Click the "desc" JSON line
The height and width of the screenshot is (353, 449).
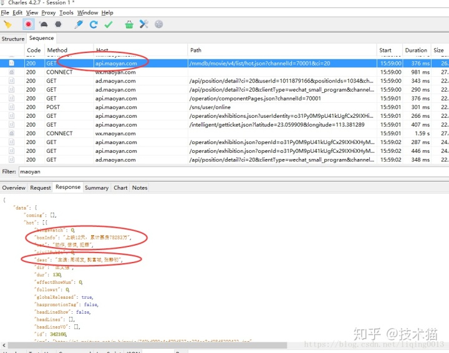click(79, 260)
